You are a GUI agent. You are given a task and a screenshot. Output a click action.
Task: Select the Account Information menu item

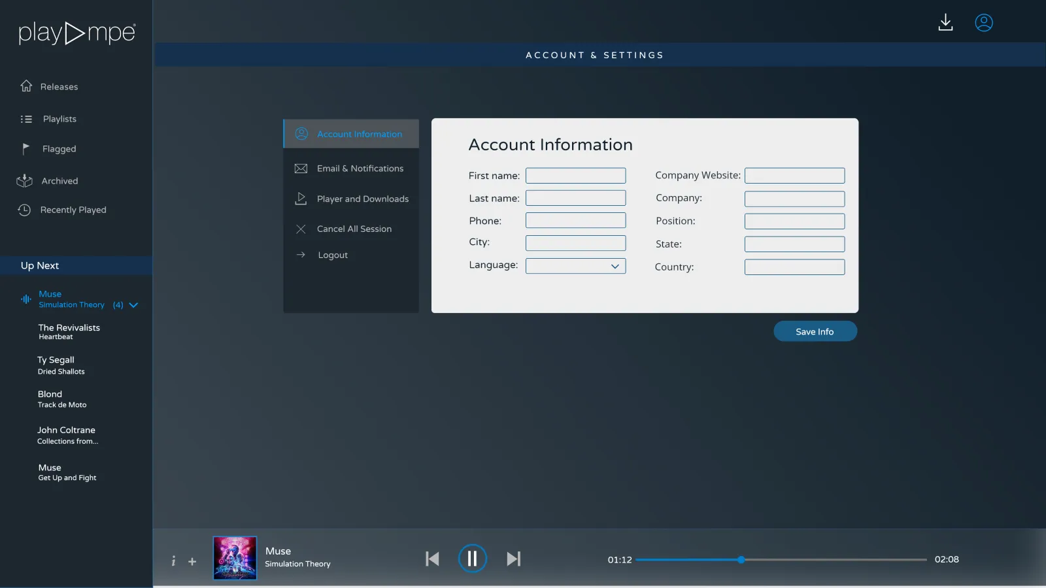pos(360,134)
